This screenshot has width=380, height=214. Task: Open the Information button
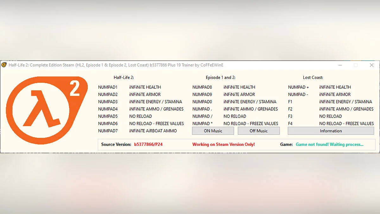[x=331, y=131]
